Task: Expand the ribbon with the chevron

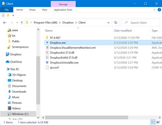Action: point(154,10)
